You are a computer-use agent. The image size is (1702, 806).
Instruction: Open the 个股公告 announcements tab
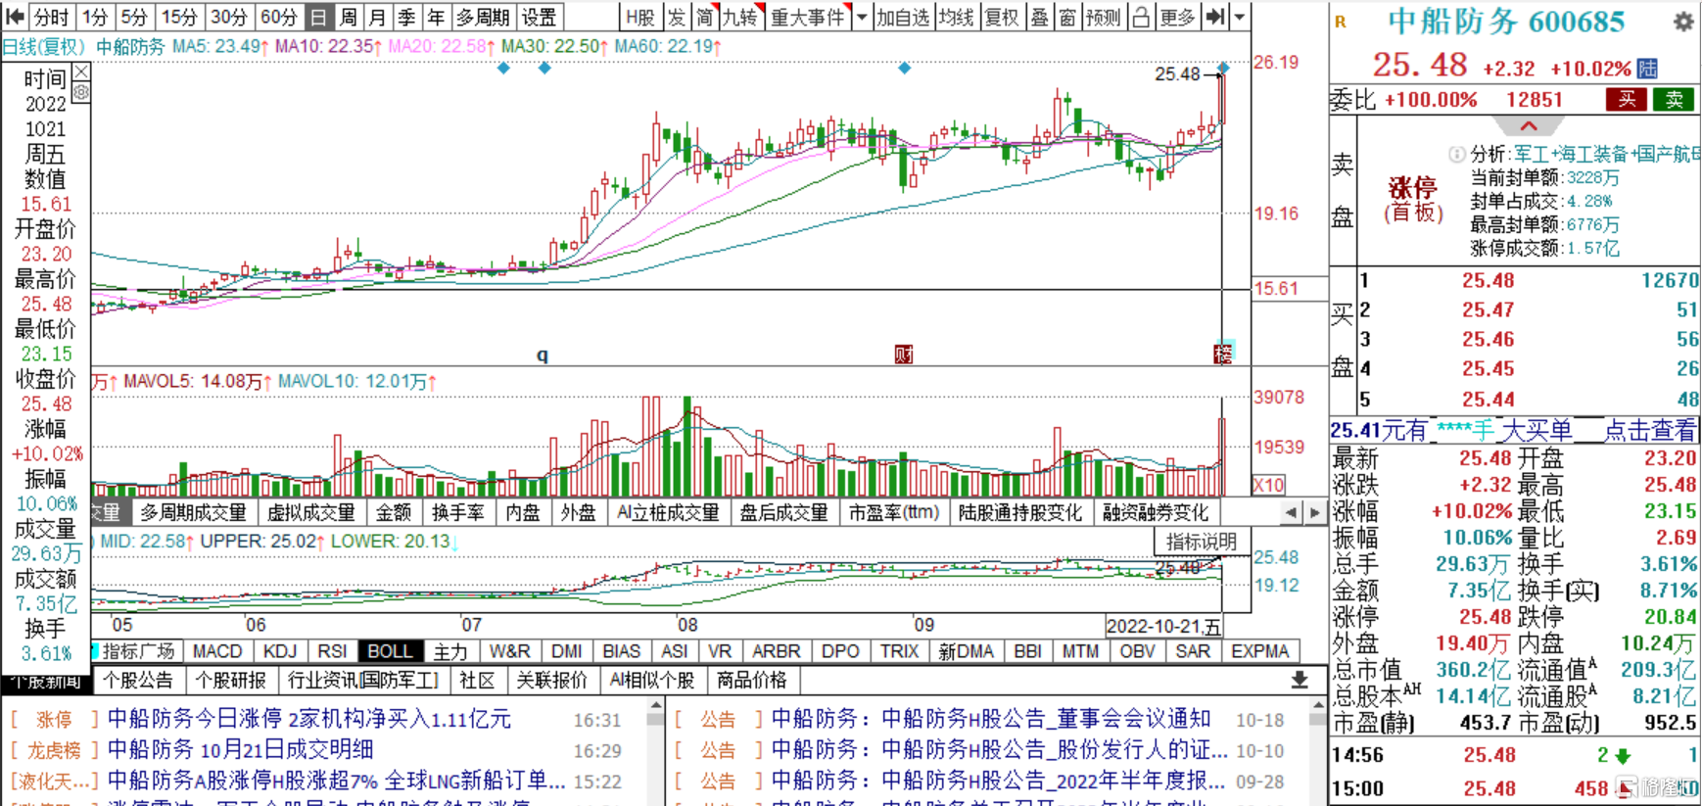(x=138, y=680)
